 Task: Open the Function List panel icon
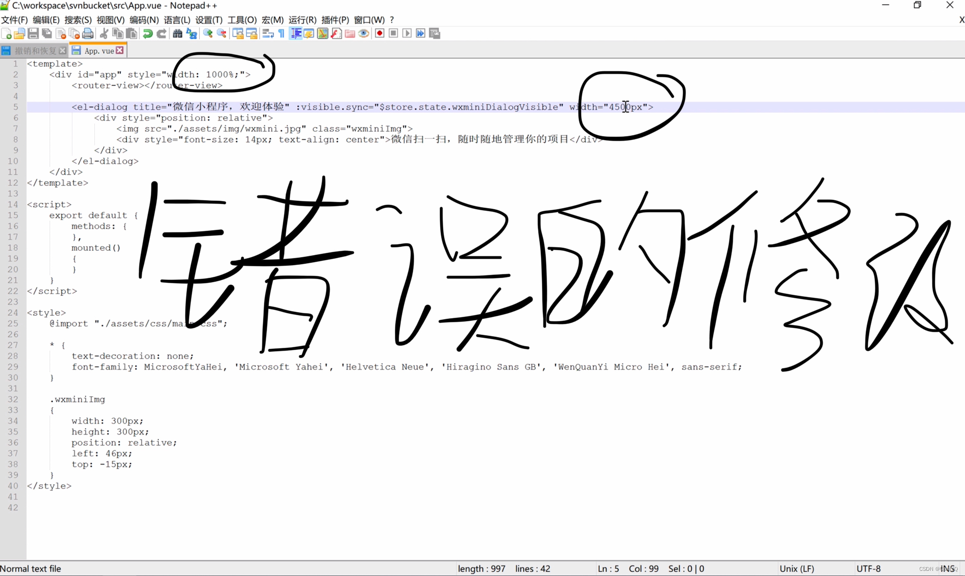coord(336,33)
